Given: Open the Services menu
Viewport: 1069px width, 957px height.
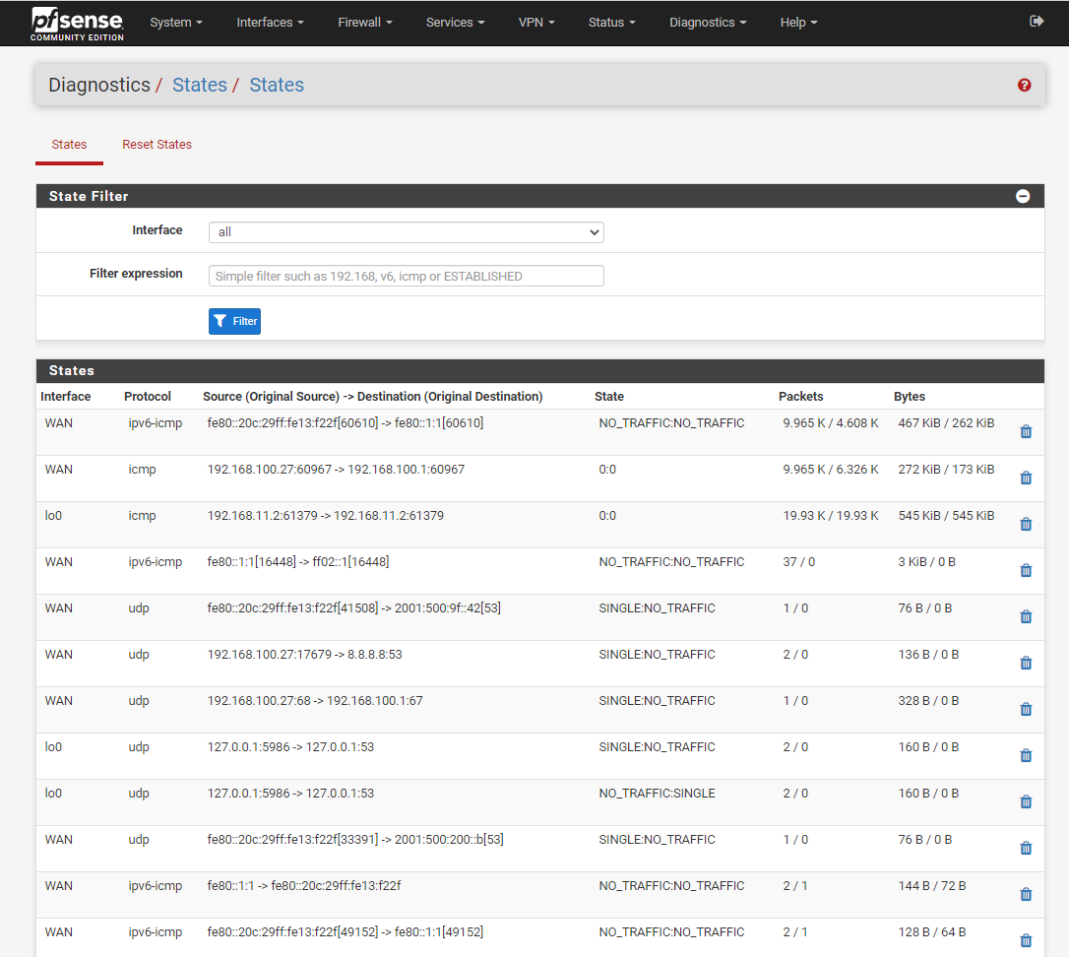Looking at the screenshot, I should [x=456, y=23].
